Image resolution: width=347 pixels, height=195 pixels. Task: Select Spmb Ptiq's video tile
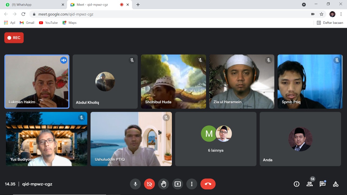(x=310, y=82)
